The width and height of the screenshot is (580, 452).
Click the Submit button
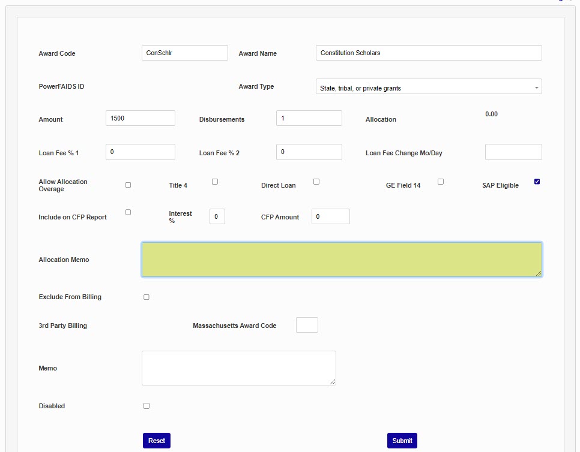(x=402, y=441)
